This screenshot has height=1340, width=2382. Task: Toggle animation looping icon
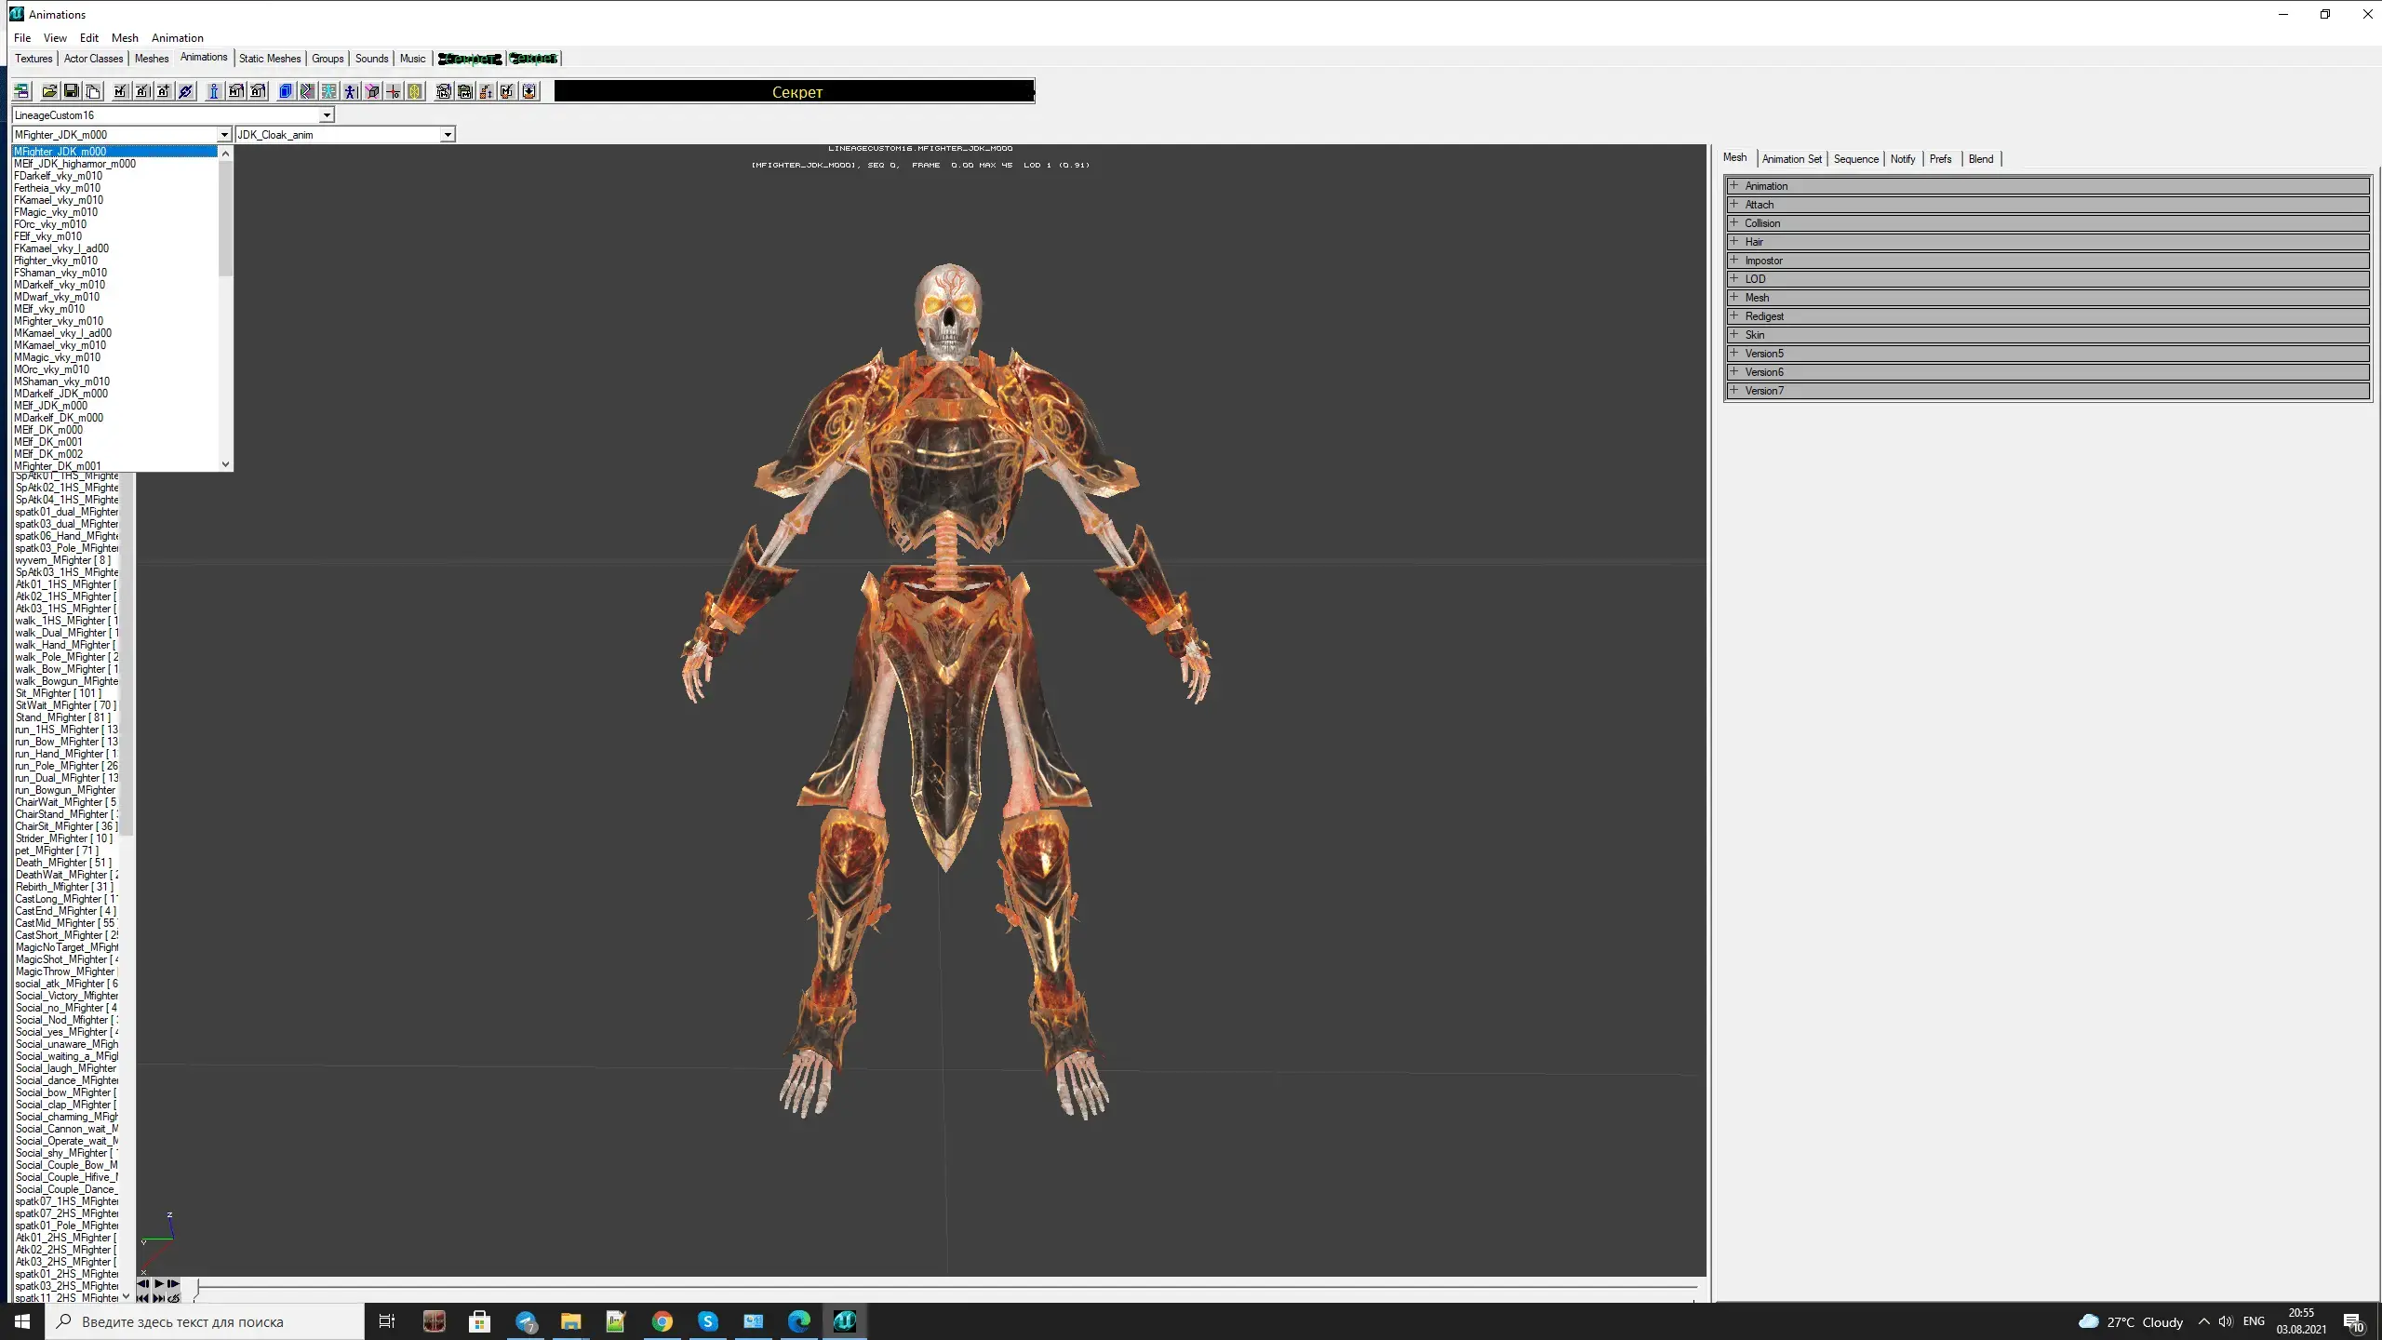click(174, 1297)
